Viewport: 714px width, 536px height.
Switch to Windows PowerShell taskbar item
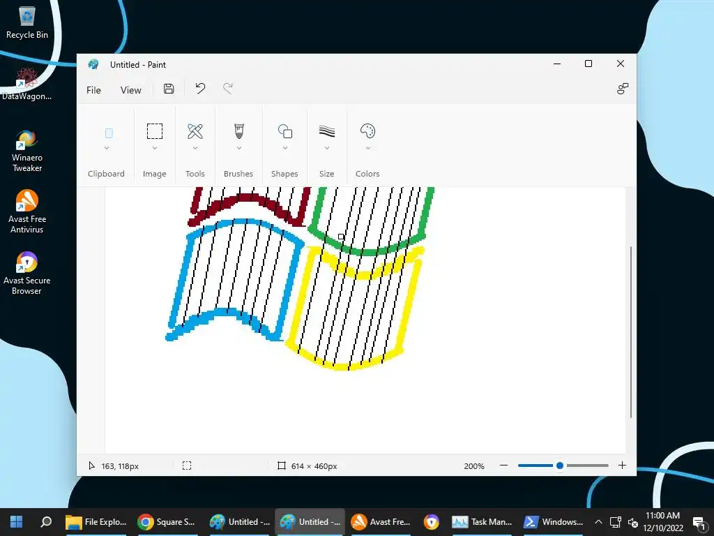pyautogui.click(x=553, y=522)
